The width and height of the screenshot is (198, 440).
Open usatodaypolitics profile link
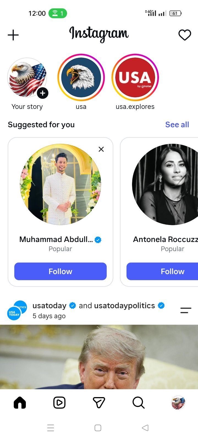point(125,306)
